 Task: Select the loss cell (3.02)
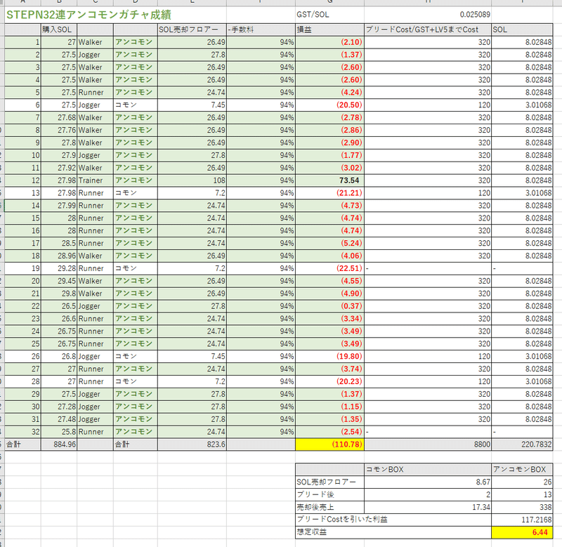tap(329, 168)
